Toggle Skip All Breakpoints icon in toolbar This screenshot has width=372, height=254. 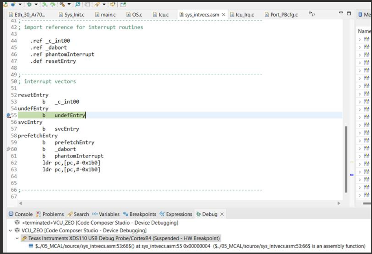(78, 4)
